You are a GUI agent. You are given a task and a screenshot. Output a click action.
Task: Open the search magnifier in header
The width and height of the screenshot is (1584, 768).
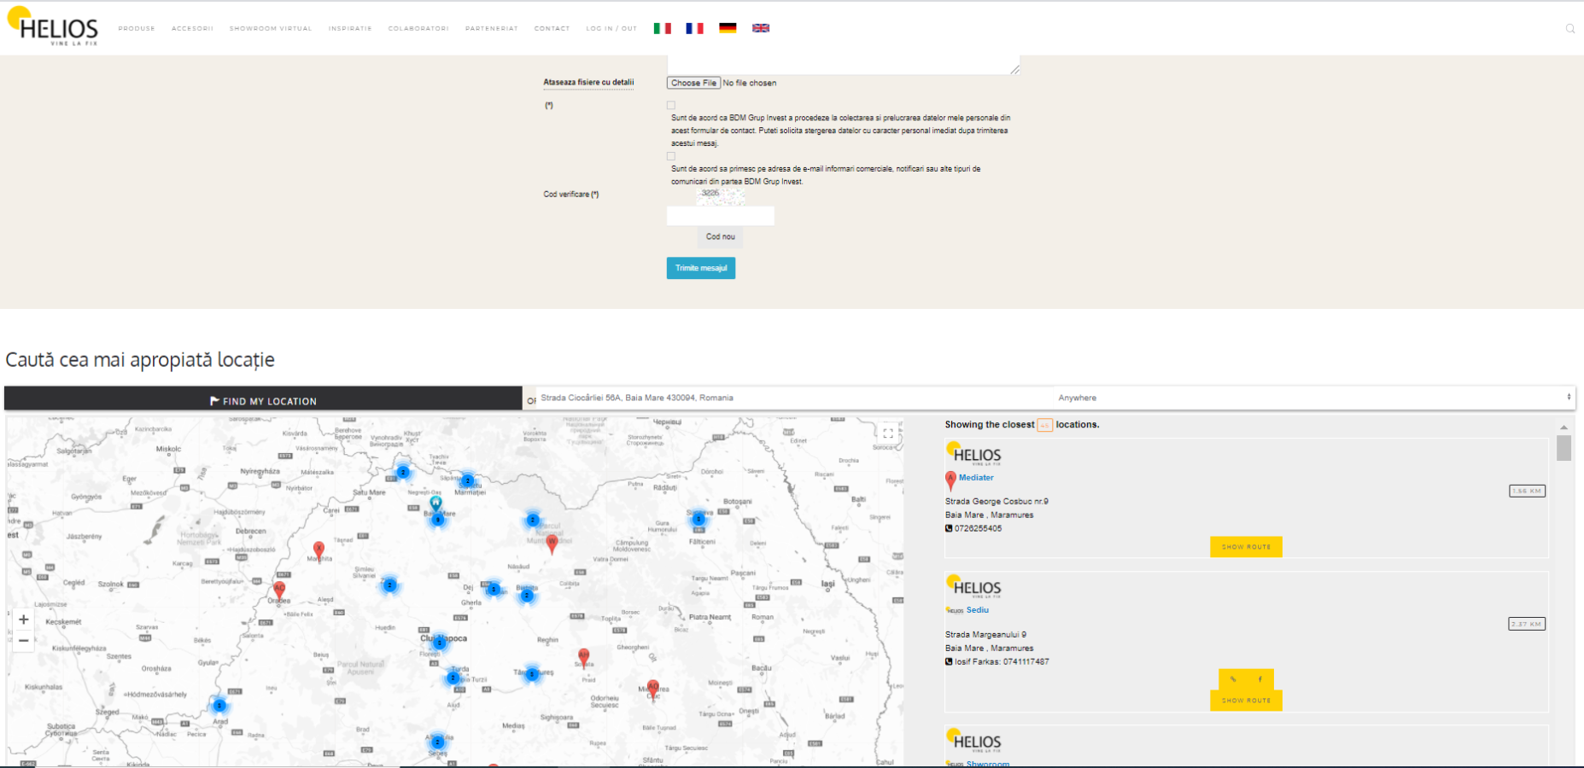point(1569,29)
